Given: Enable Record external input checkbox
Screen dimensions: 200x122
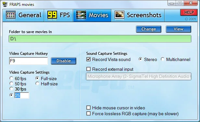Looking at the screenshot, I should click(x=88, y=69).
